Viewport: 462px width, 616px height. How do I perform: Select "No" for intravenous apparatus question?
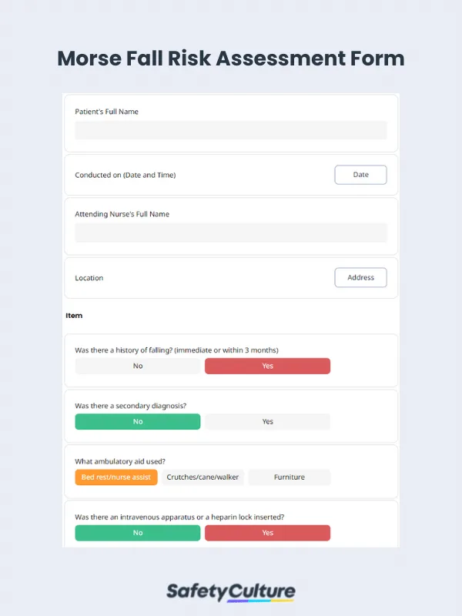[137, 532]
